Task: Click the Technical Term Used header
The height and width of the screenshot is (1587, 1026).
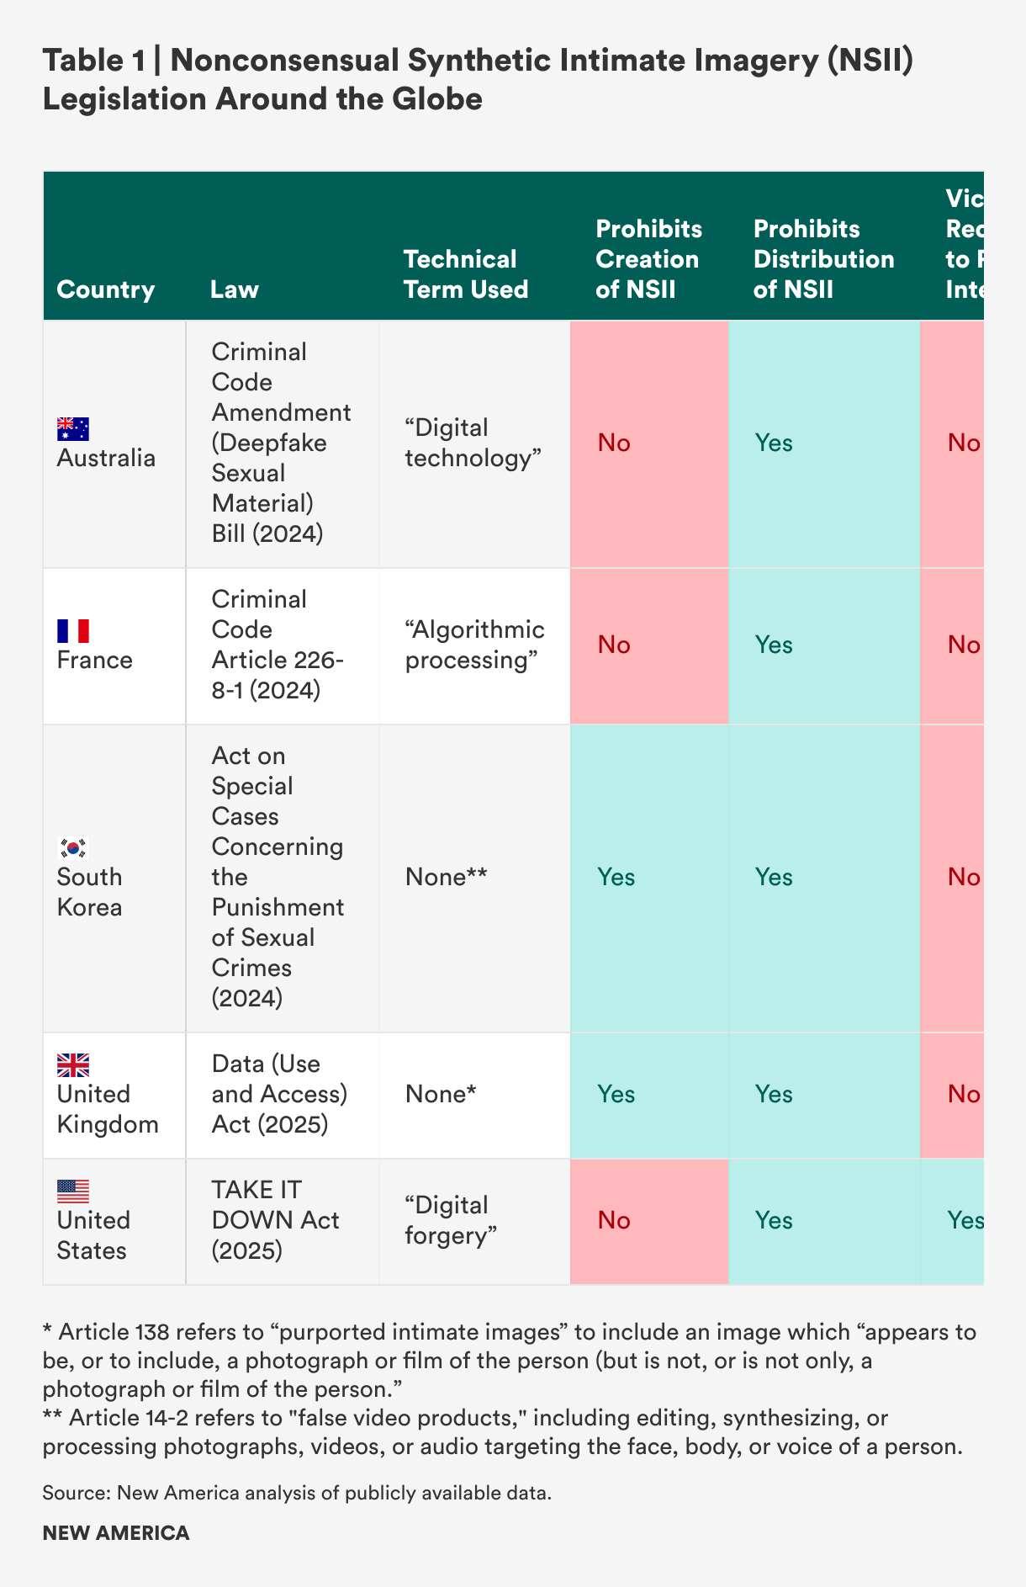Action: point(466,274)
